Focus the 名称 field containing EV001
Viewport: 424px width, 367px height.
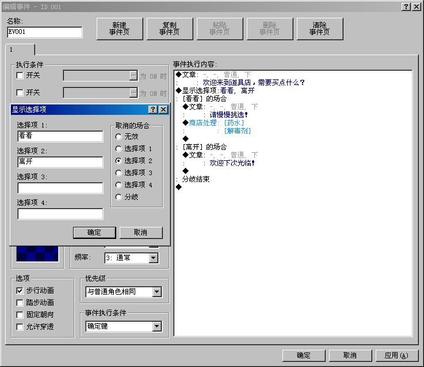click(x=45, y=32)
